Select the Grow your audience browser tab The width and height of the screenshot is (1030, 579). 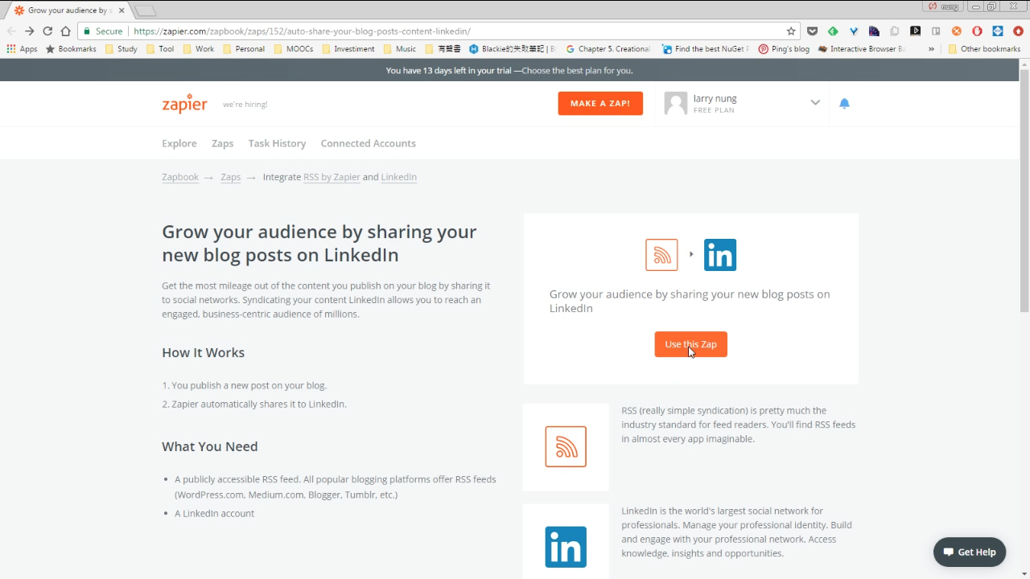tap(68, 10)
